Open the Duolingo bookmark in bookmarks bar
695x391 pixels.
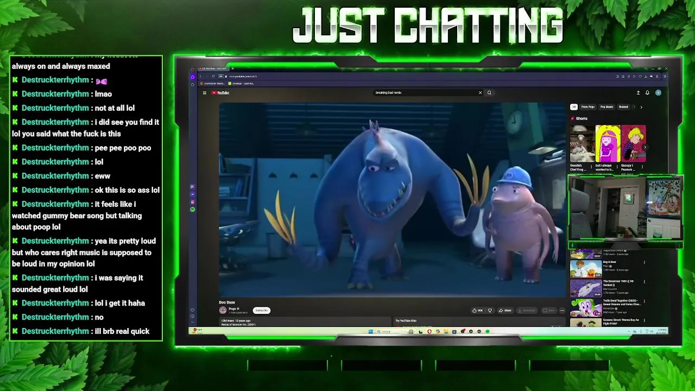[x=241, y=84]
